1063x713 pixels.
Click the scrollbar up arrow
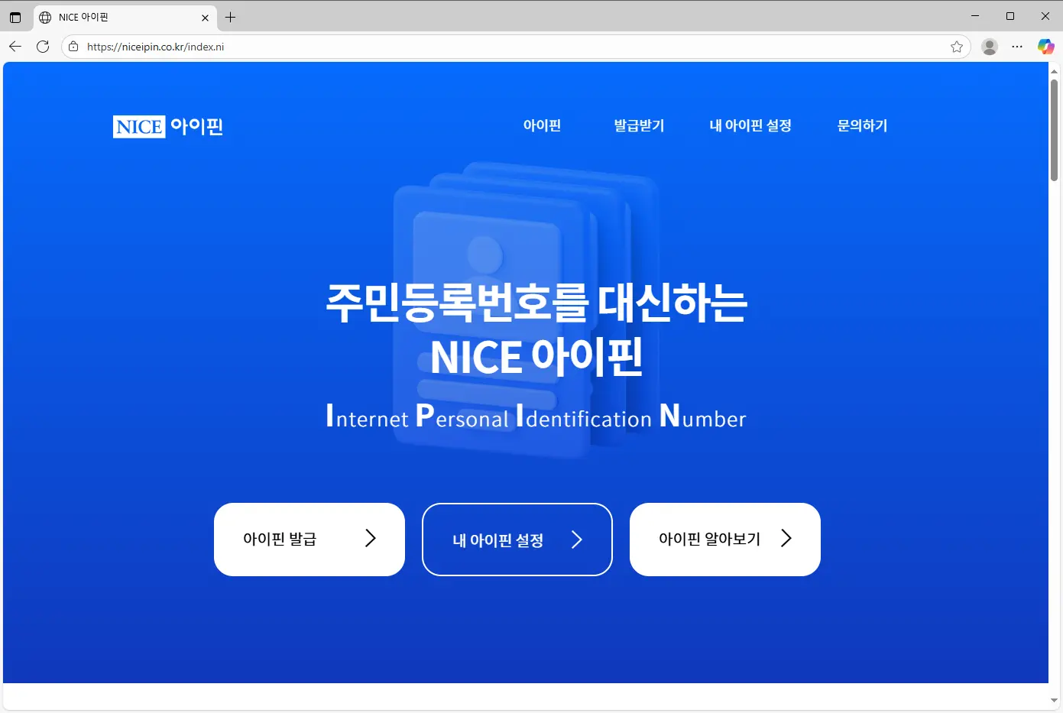pyautogui.click(x=1054, y=71)
